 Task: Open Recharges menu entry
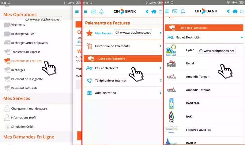18,70
